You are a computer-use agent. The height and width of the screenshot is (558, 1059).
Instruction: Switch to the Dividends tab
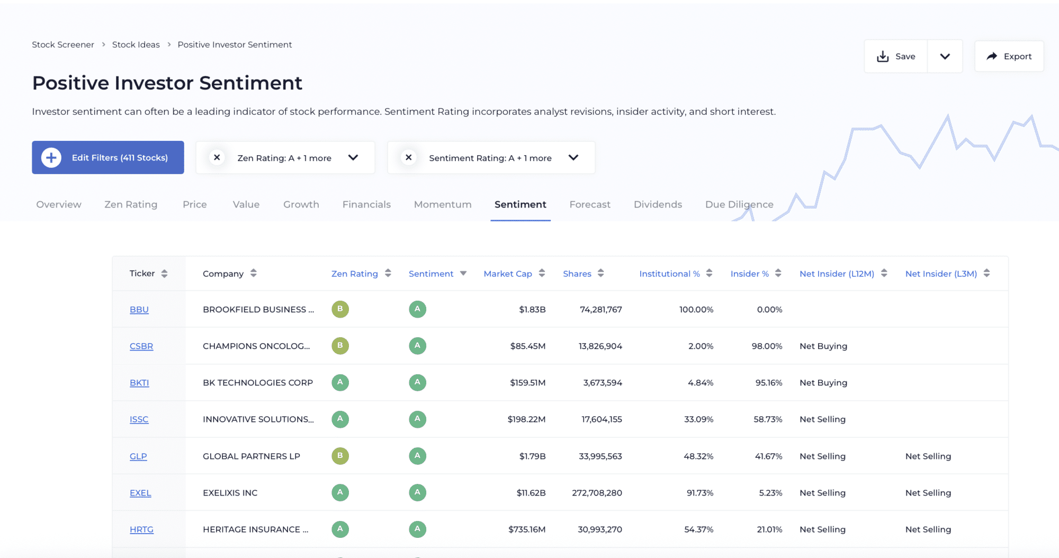[658, 204]
